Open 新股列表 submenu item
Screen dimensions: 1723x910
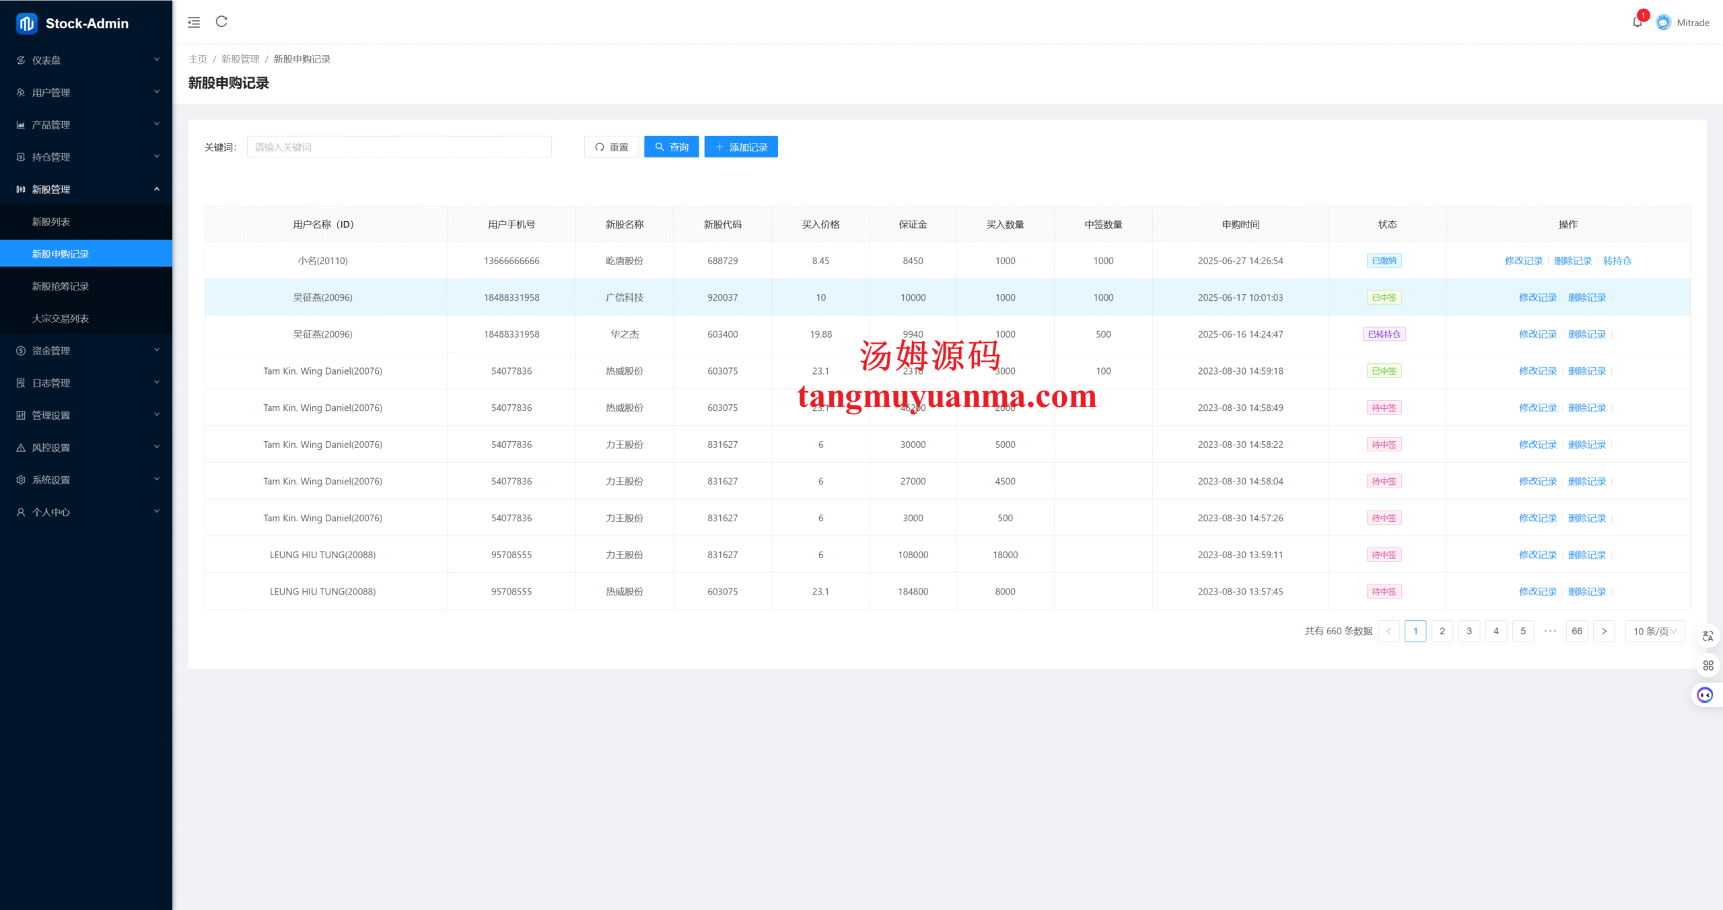tap(51, 221)
